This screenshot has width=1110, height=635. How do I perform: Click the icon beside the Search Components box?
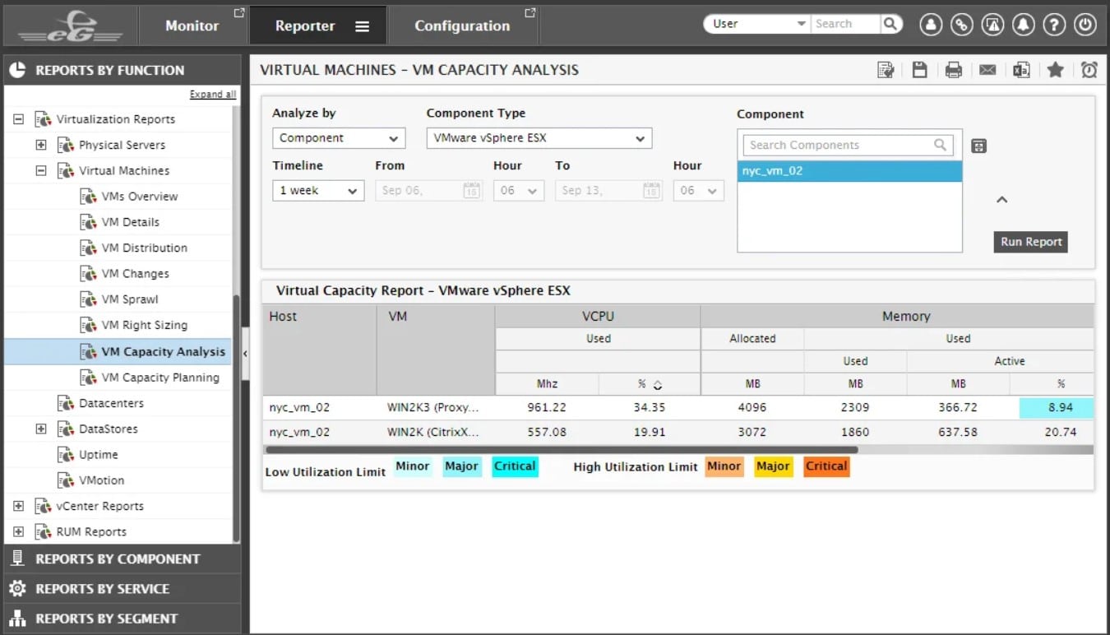coord(978,146)
